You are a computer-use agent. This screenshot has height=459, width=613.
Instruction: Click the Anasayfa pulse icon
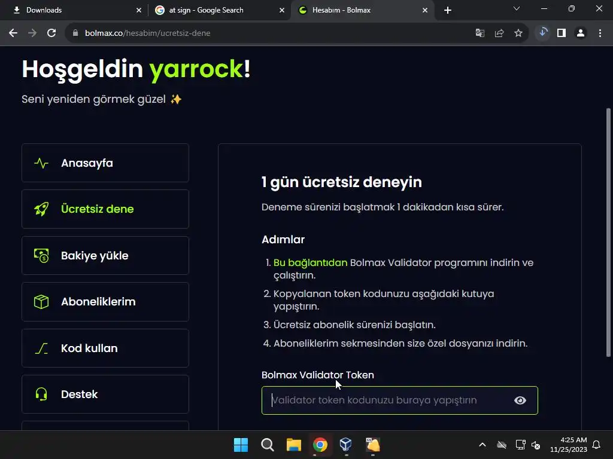pyautogui.click(x=41, y=163)
